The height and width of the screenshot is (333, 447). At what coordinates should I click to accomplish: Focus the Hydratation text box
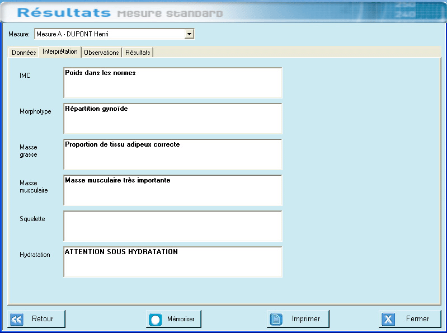[173, 262]
